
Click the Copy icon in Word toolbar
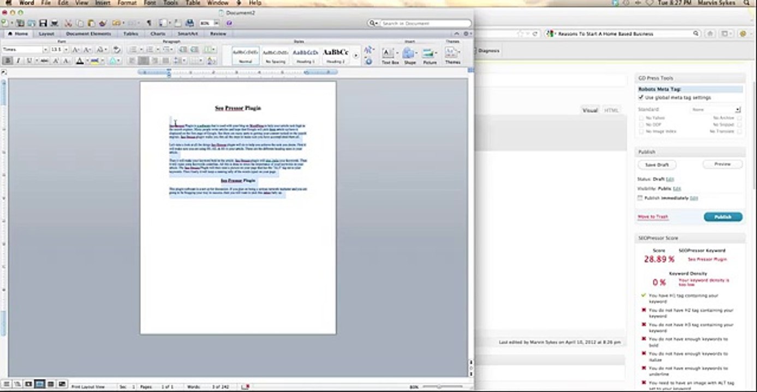[x=80, y=23]
